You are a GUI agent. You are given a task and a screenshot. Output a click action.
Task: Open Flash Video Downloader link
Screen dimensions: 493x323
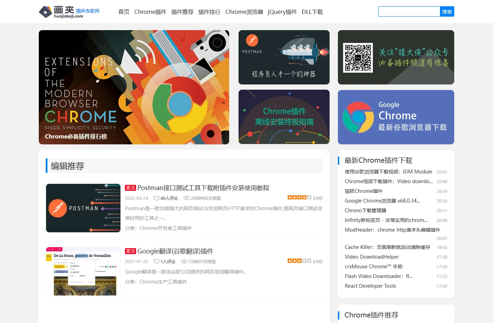379,276
